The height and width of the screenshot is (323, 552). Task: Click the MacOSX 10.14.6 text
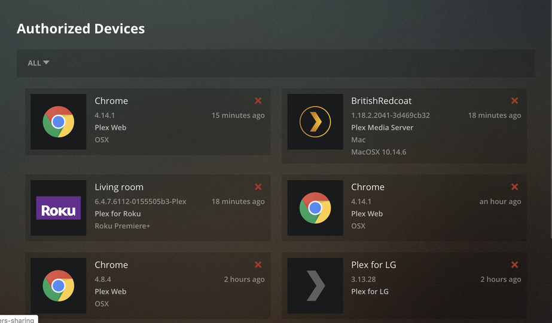pos(379,152)
